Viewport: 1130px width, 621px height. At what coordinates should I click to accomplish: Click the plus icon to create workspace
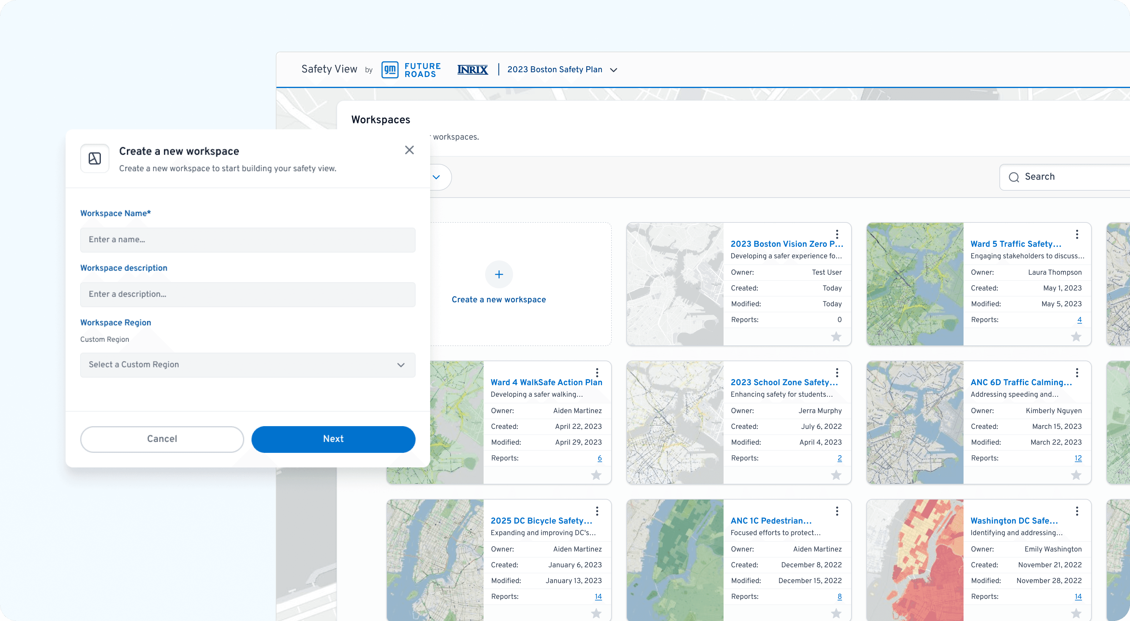(499, 274)
